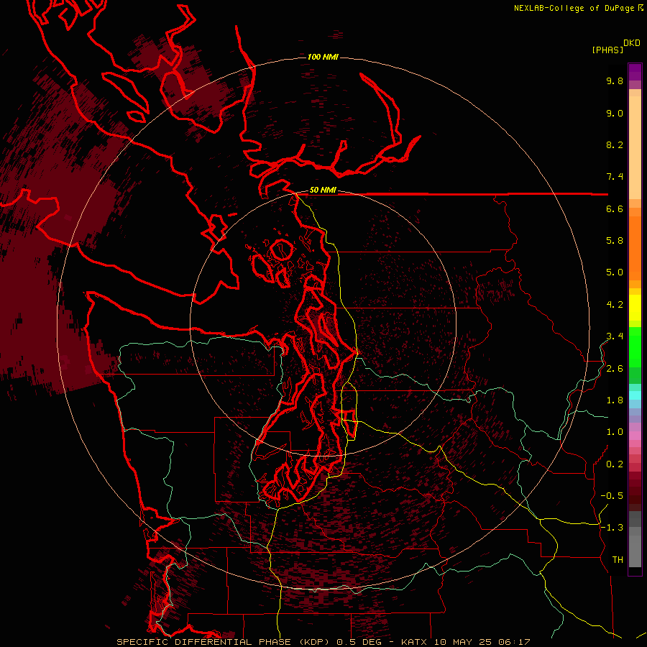Click the [PHAS] units label
Viewport: 647px width, 647px height.
click(x=607, y=50)
